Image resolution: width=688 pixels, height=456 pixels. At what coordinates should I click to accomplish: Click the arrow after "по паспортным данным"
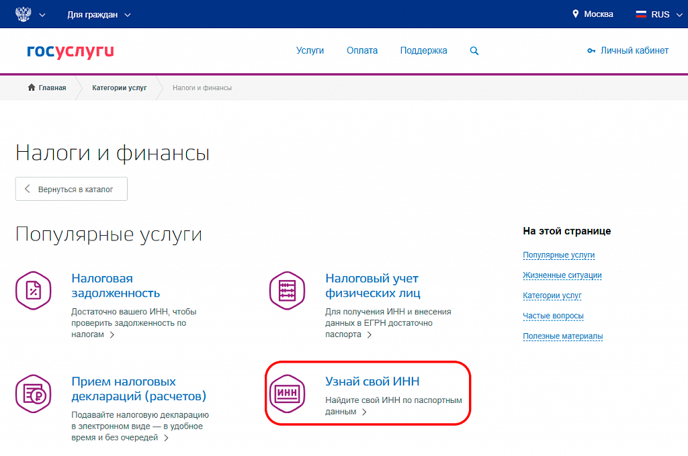coord(363,412)
